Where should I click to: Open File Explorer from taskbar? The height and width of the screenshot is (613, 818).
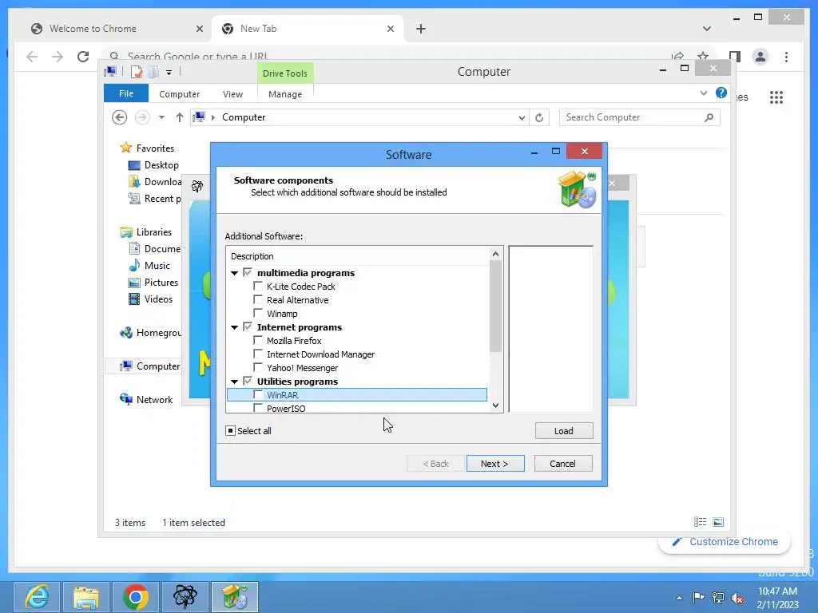(86, 597)
